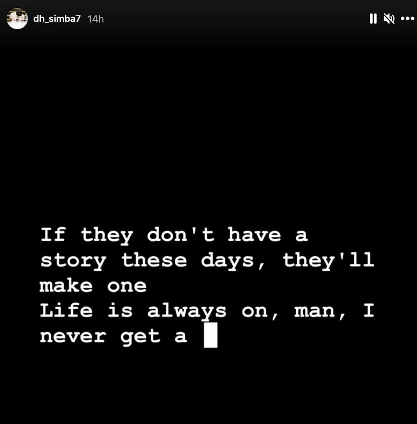
Task: Pause the story playback
Action: (x=373, y=19)
